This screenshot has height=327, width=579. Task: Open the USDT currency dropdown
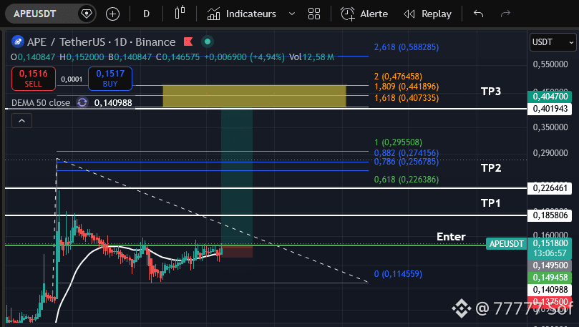click(x=553, y=42)
